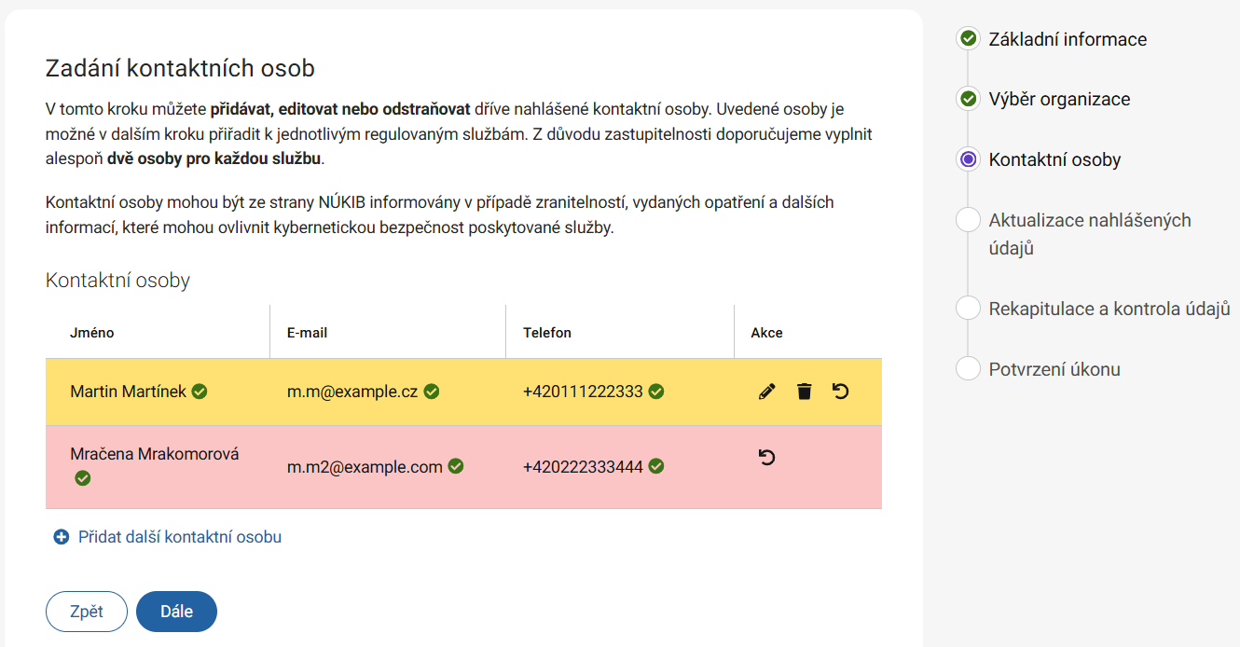The height and width of the screenshot is (647, 1240).
Task: Go to Základní informace step
Action: click(x=1068, y=39)
